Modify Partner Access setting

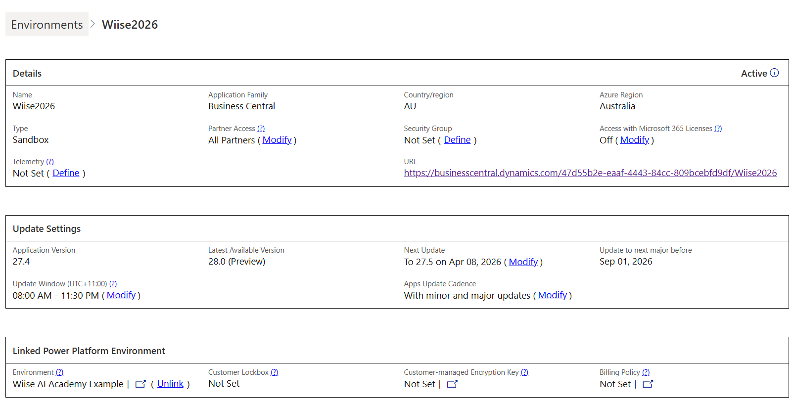pos(277,140)
